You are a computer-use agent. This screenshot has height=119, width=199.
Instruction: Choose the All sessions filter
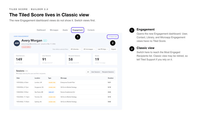pyautogui.click(x=88, y=72)
